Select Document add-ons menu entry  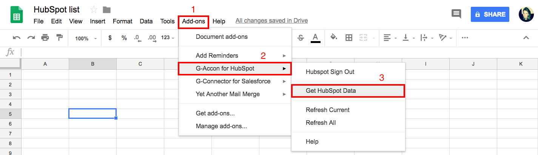pos(235,37)
